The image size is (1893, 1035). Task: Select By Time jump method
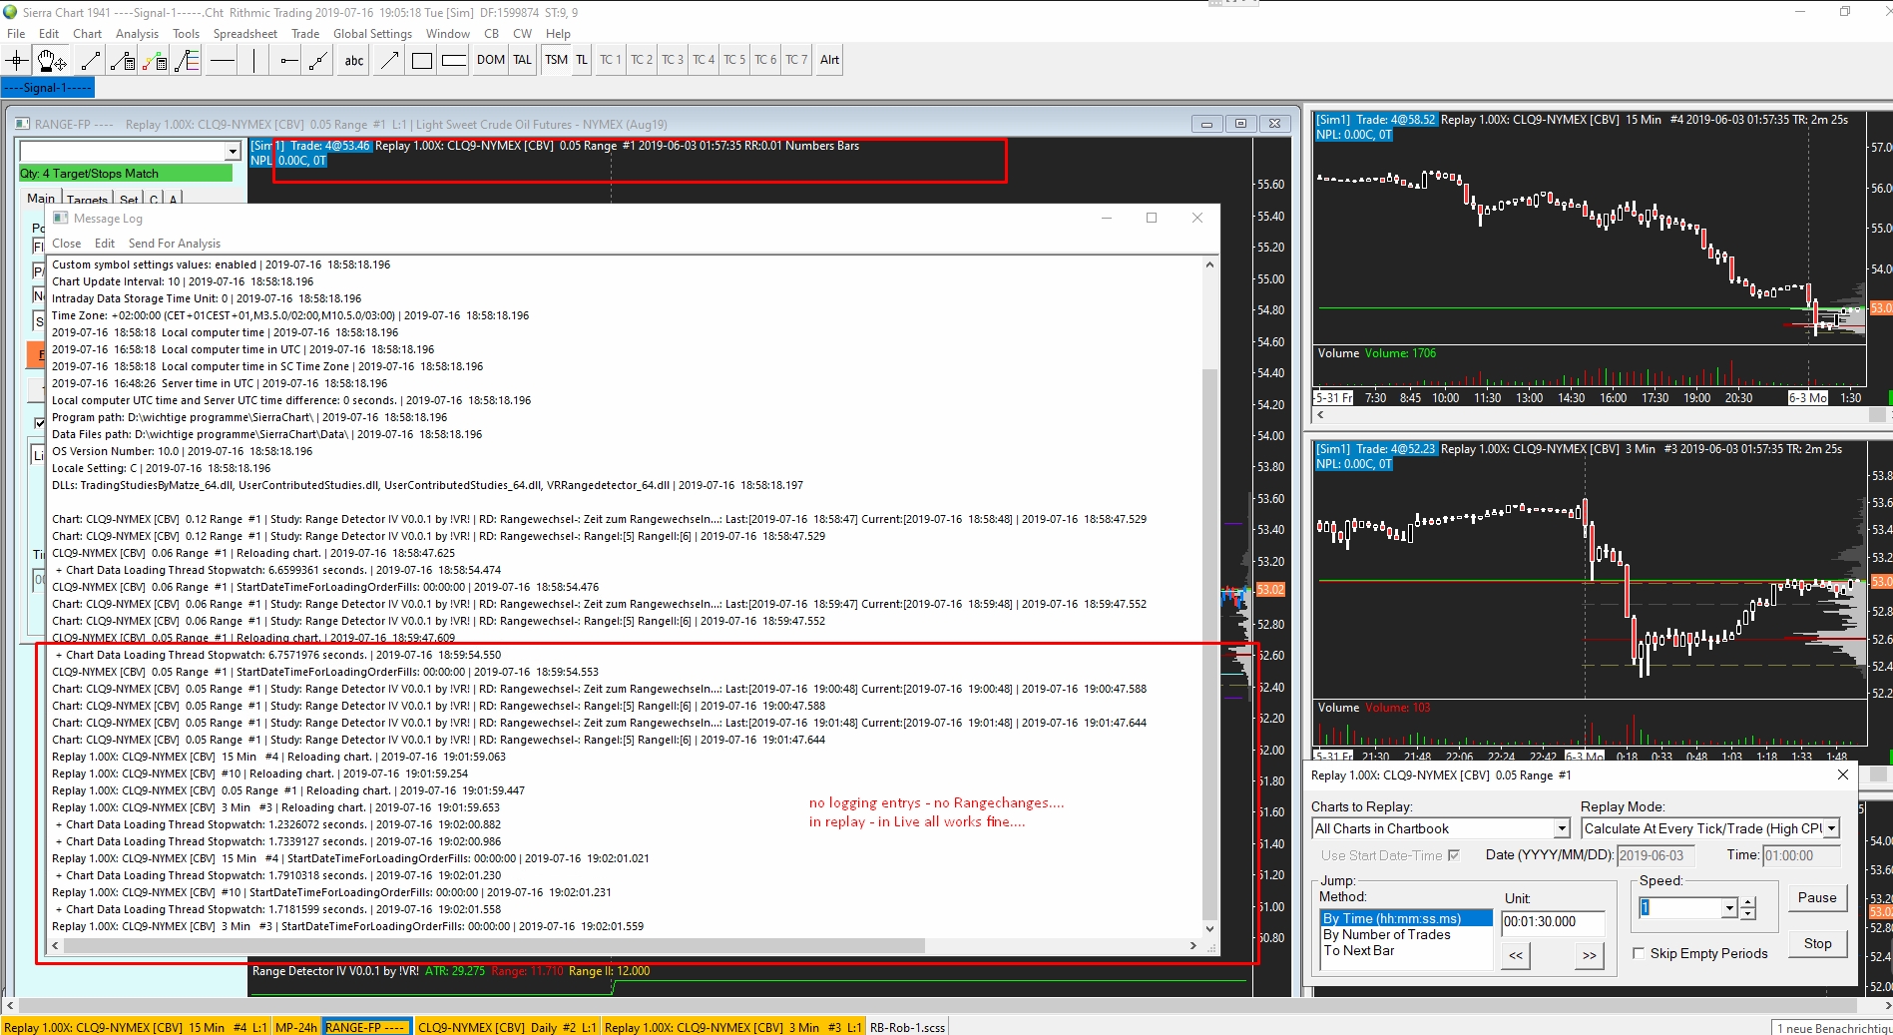1406,918
